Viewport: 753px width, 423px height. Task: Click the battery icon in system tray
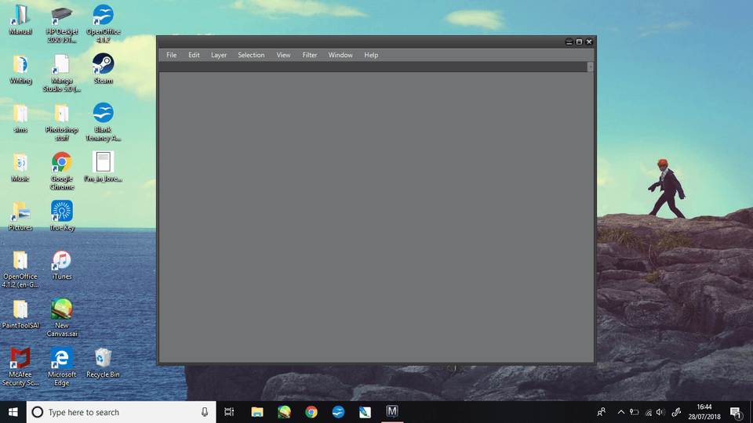pyautogui.click(x=635, y=412)
